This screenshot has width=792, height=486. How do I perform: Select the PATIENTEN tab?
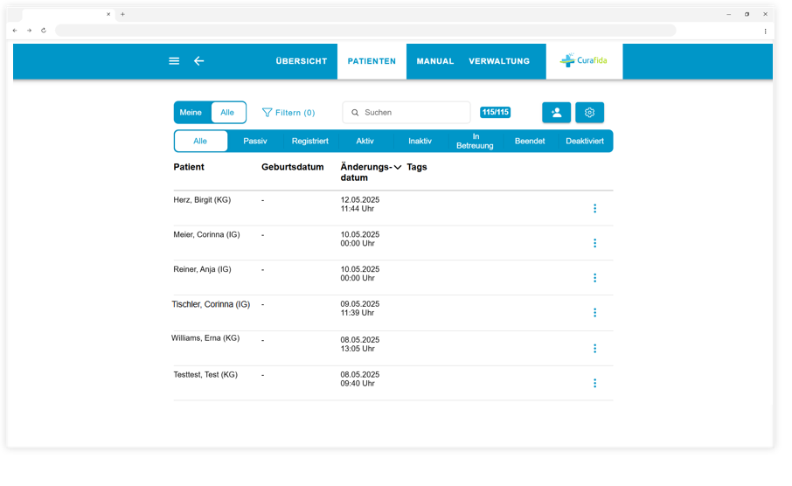click(x=372, y=61)
